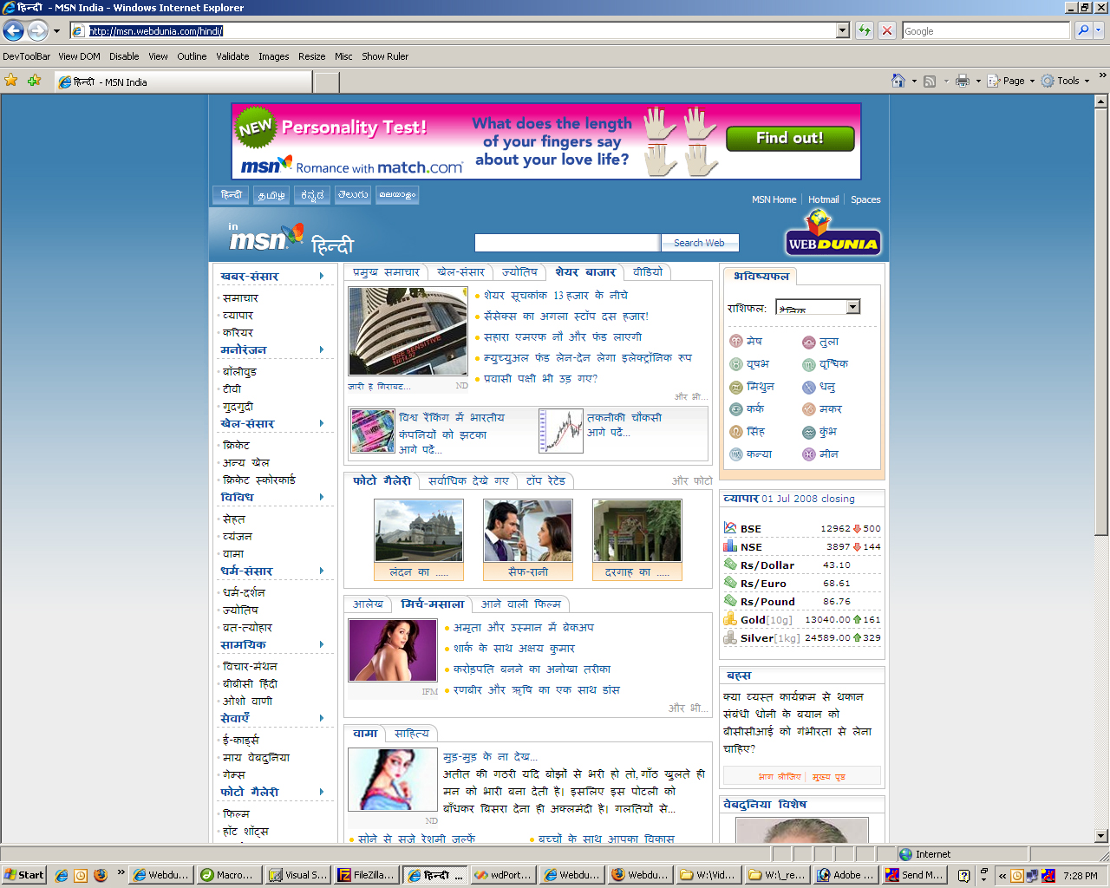Click the Add to Favorites icon
The width and height of the screenshot is (1110, 888).
(x=34, y=81)
